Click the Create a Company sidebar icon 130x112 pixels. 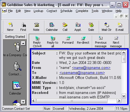tap(17, 47)
